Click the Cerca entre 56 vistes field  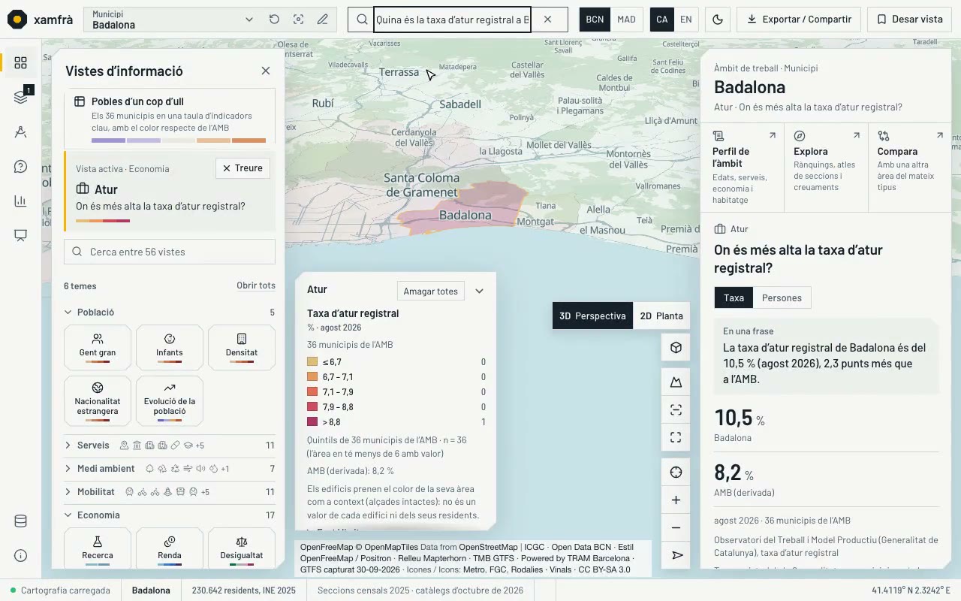coord(170,252)
